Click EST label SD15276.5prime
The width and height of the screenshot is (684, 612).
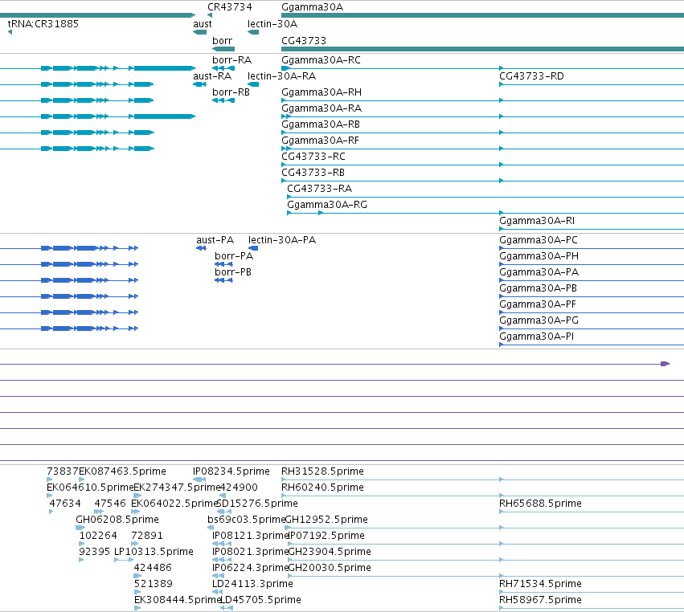point(257,504)
